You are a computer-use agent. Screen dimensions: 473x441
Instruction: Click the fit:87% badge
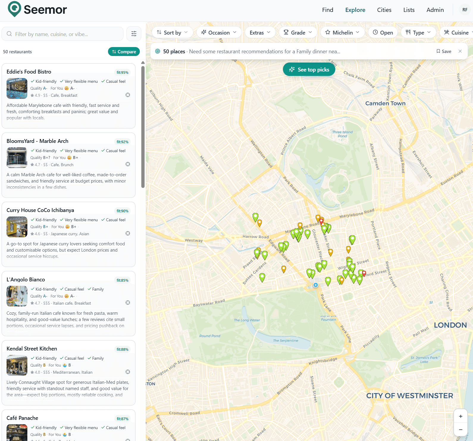click(x=123, y=419)
